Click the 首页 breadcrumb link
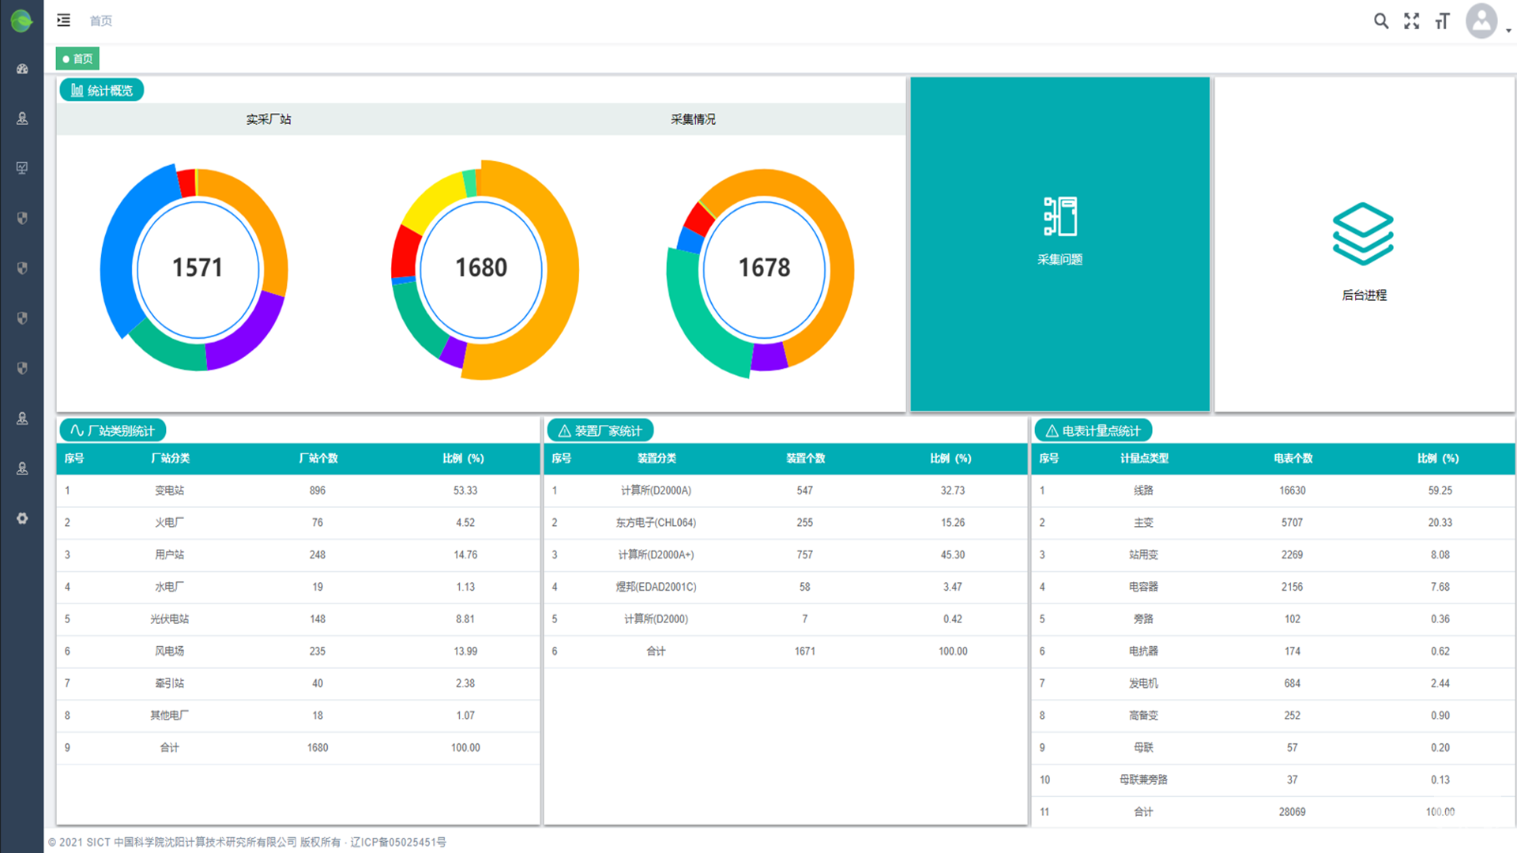 coord(100,21)
